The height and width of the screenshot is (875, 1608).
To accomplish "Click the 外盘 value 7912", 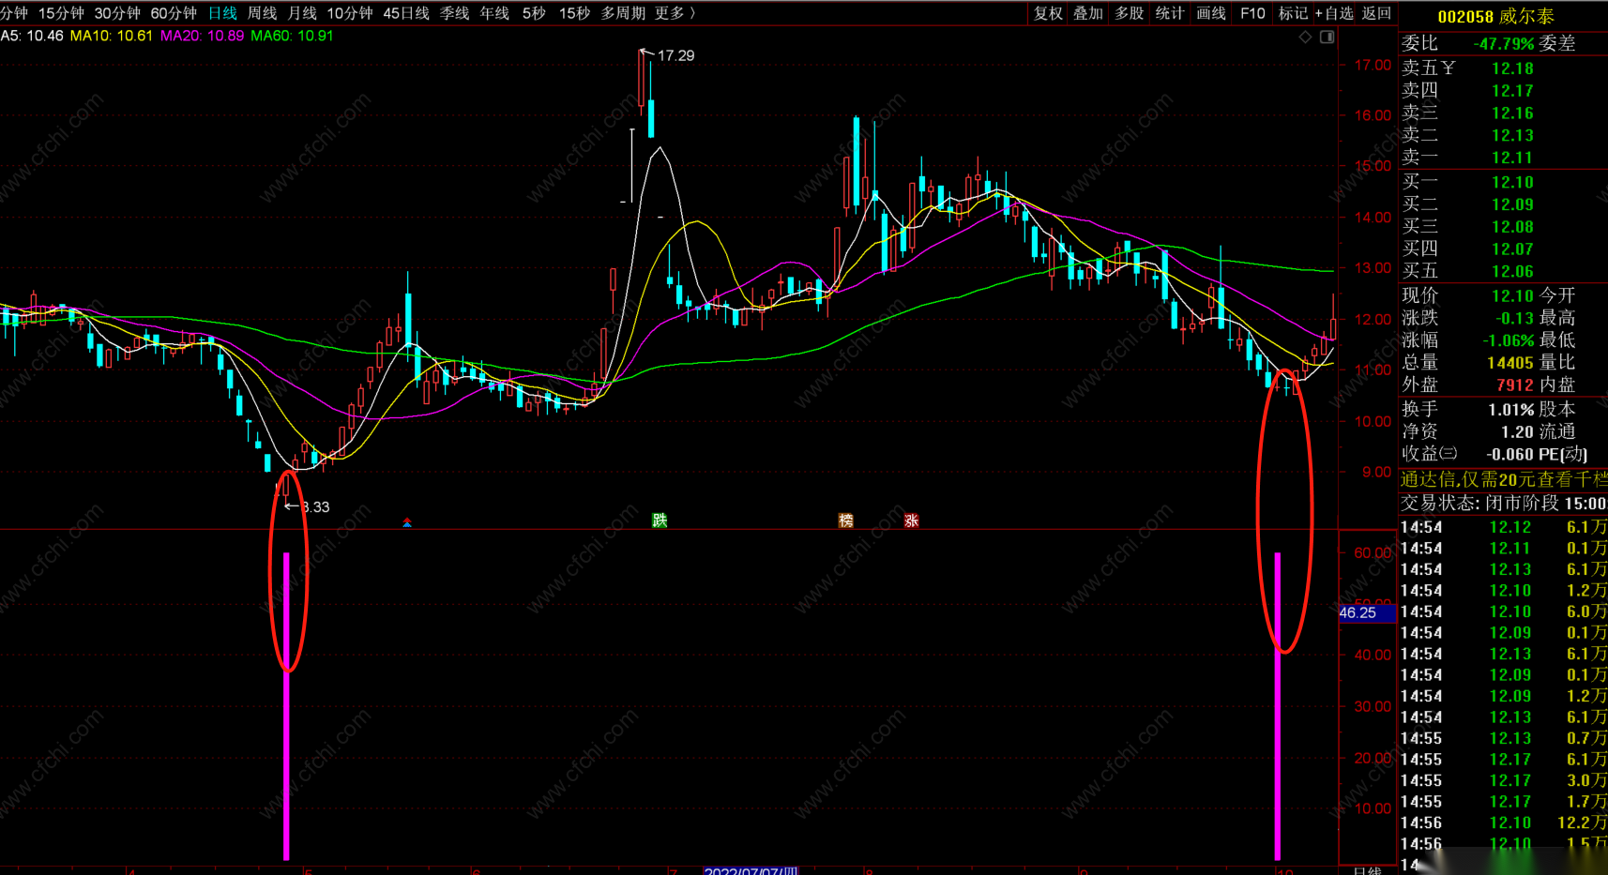I will click(1515, 385).
